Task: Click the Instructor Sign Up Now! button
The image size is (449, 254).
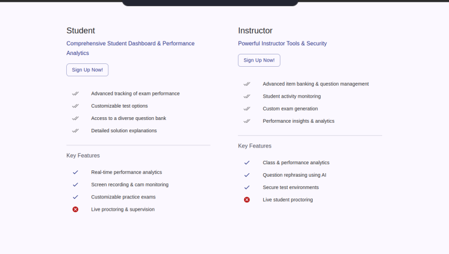Action: coord(259,60)
